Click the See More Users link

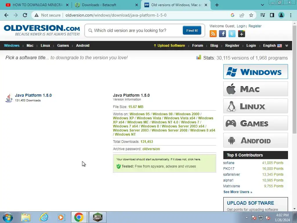(x=238, y=192)
